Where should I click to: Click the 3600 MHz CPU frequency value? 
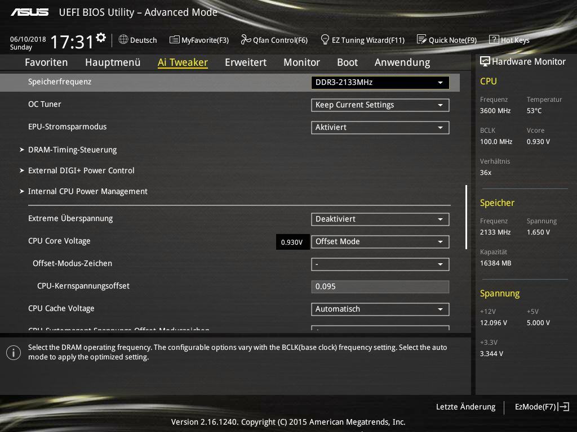click(x=495, y=111)
